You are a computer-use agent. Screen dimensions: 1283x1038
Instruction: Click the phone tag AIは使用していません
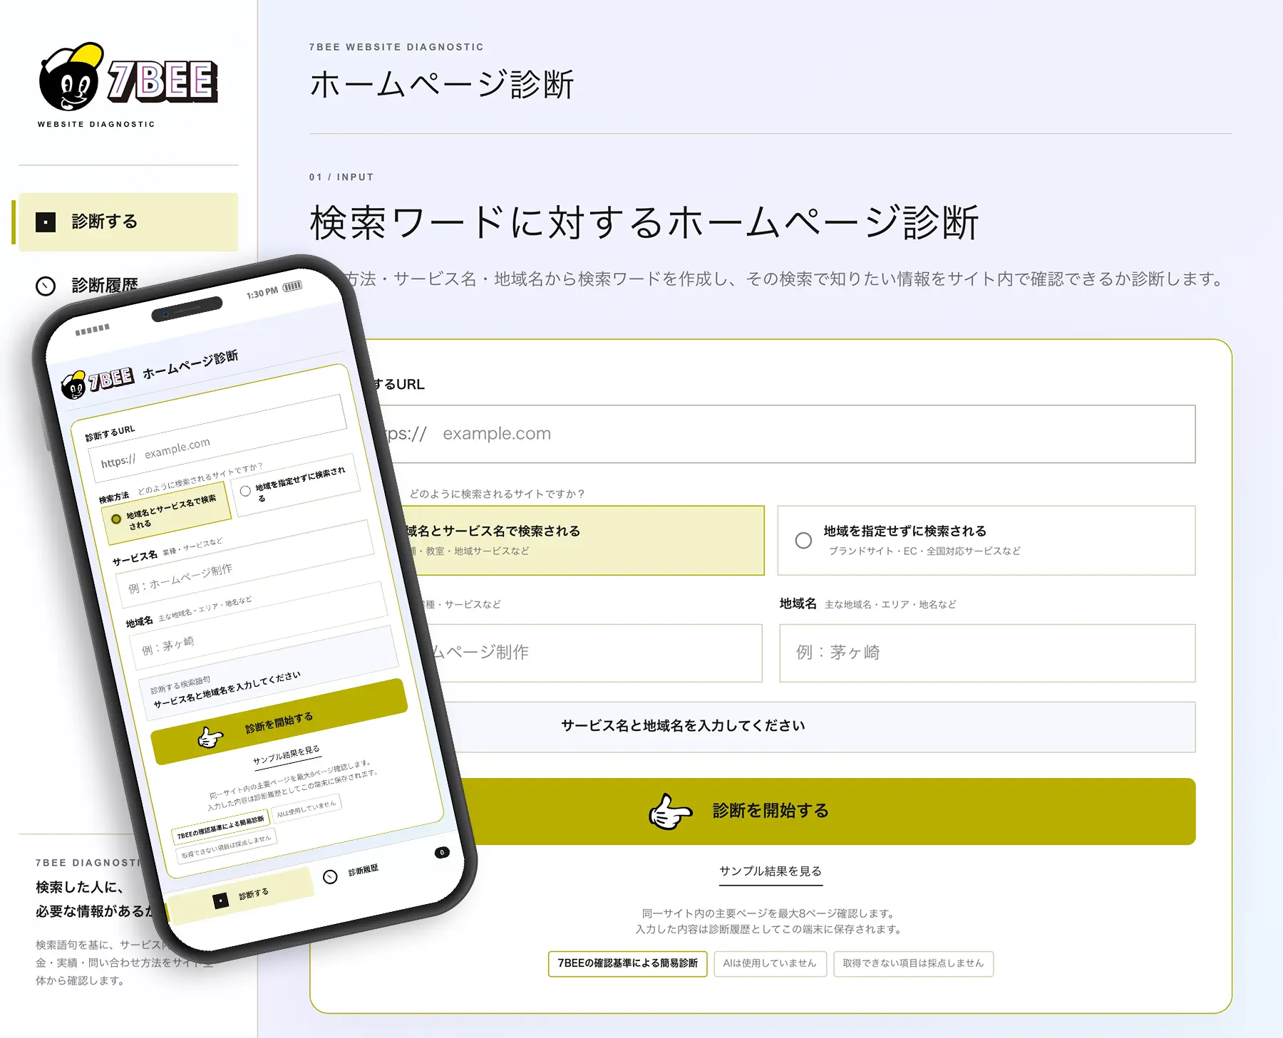point(306,809)
